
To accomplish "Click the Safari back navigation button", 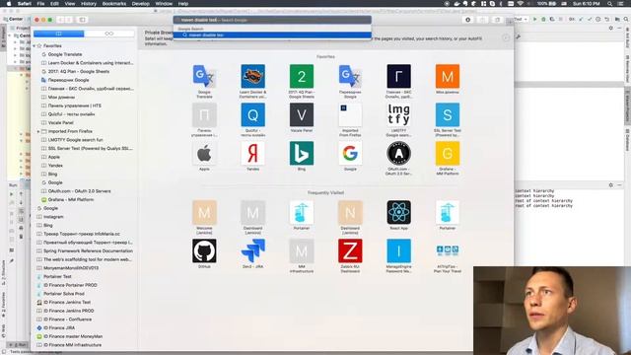I will tap(61, 20).
